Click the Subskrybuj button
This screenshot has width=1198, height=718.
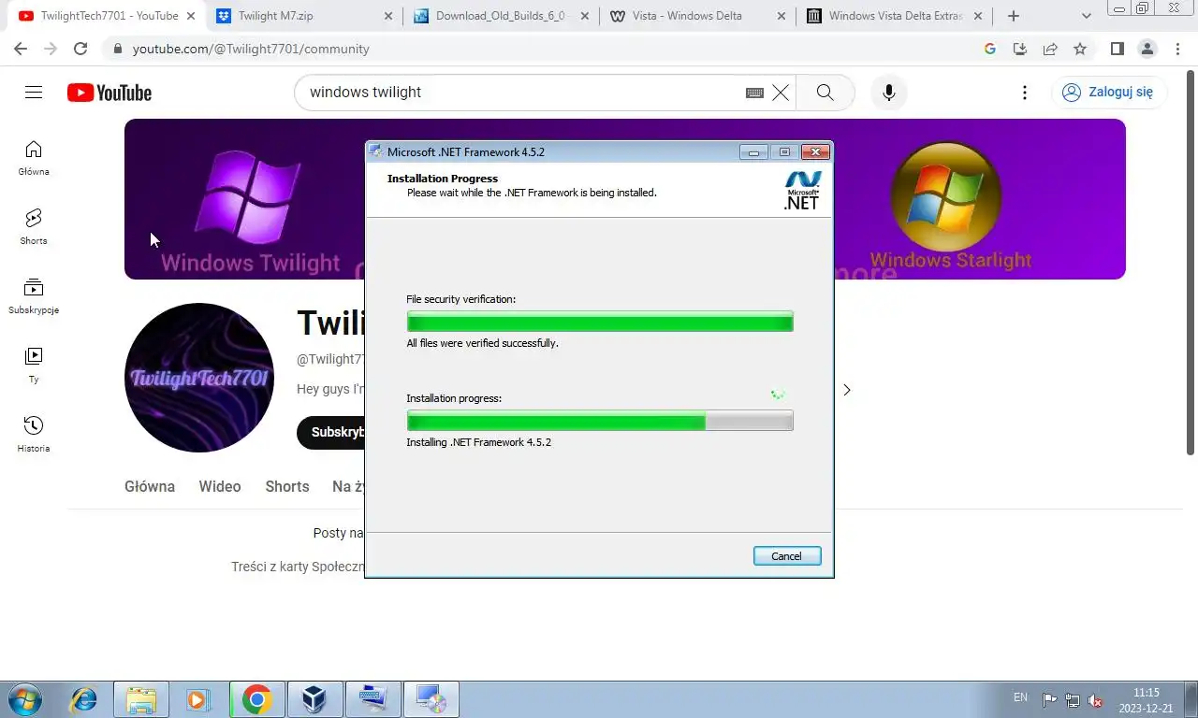click(x=331, y=432)
